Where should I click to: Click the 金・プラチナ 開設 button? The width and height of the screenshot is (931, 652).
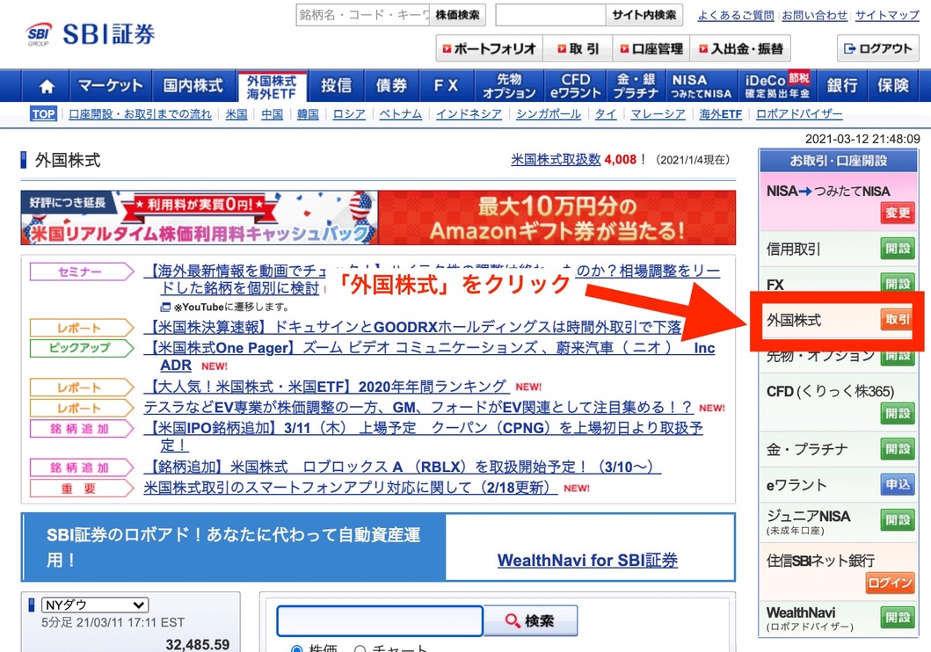coord(898,449)
